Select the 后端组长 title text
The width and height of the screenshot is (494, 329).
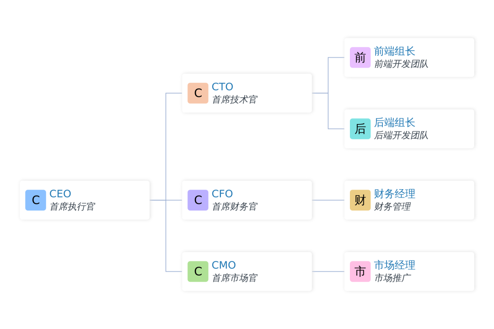(394, 122)
